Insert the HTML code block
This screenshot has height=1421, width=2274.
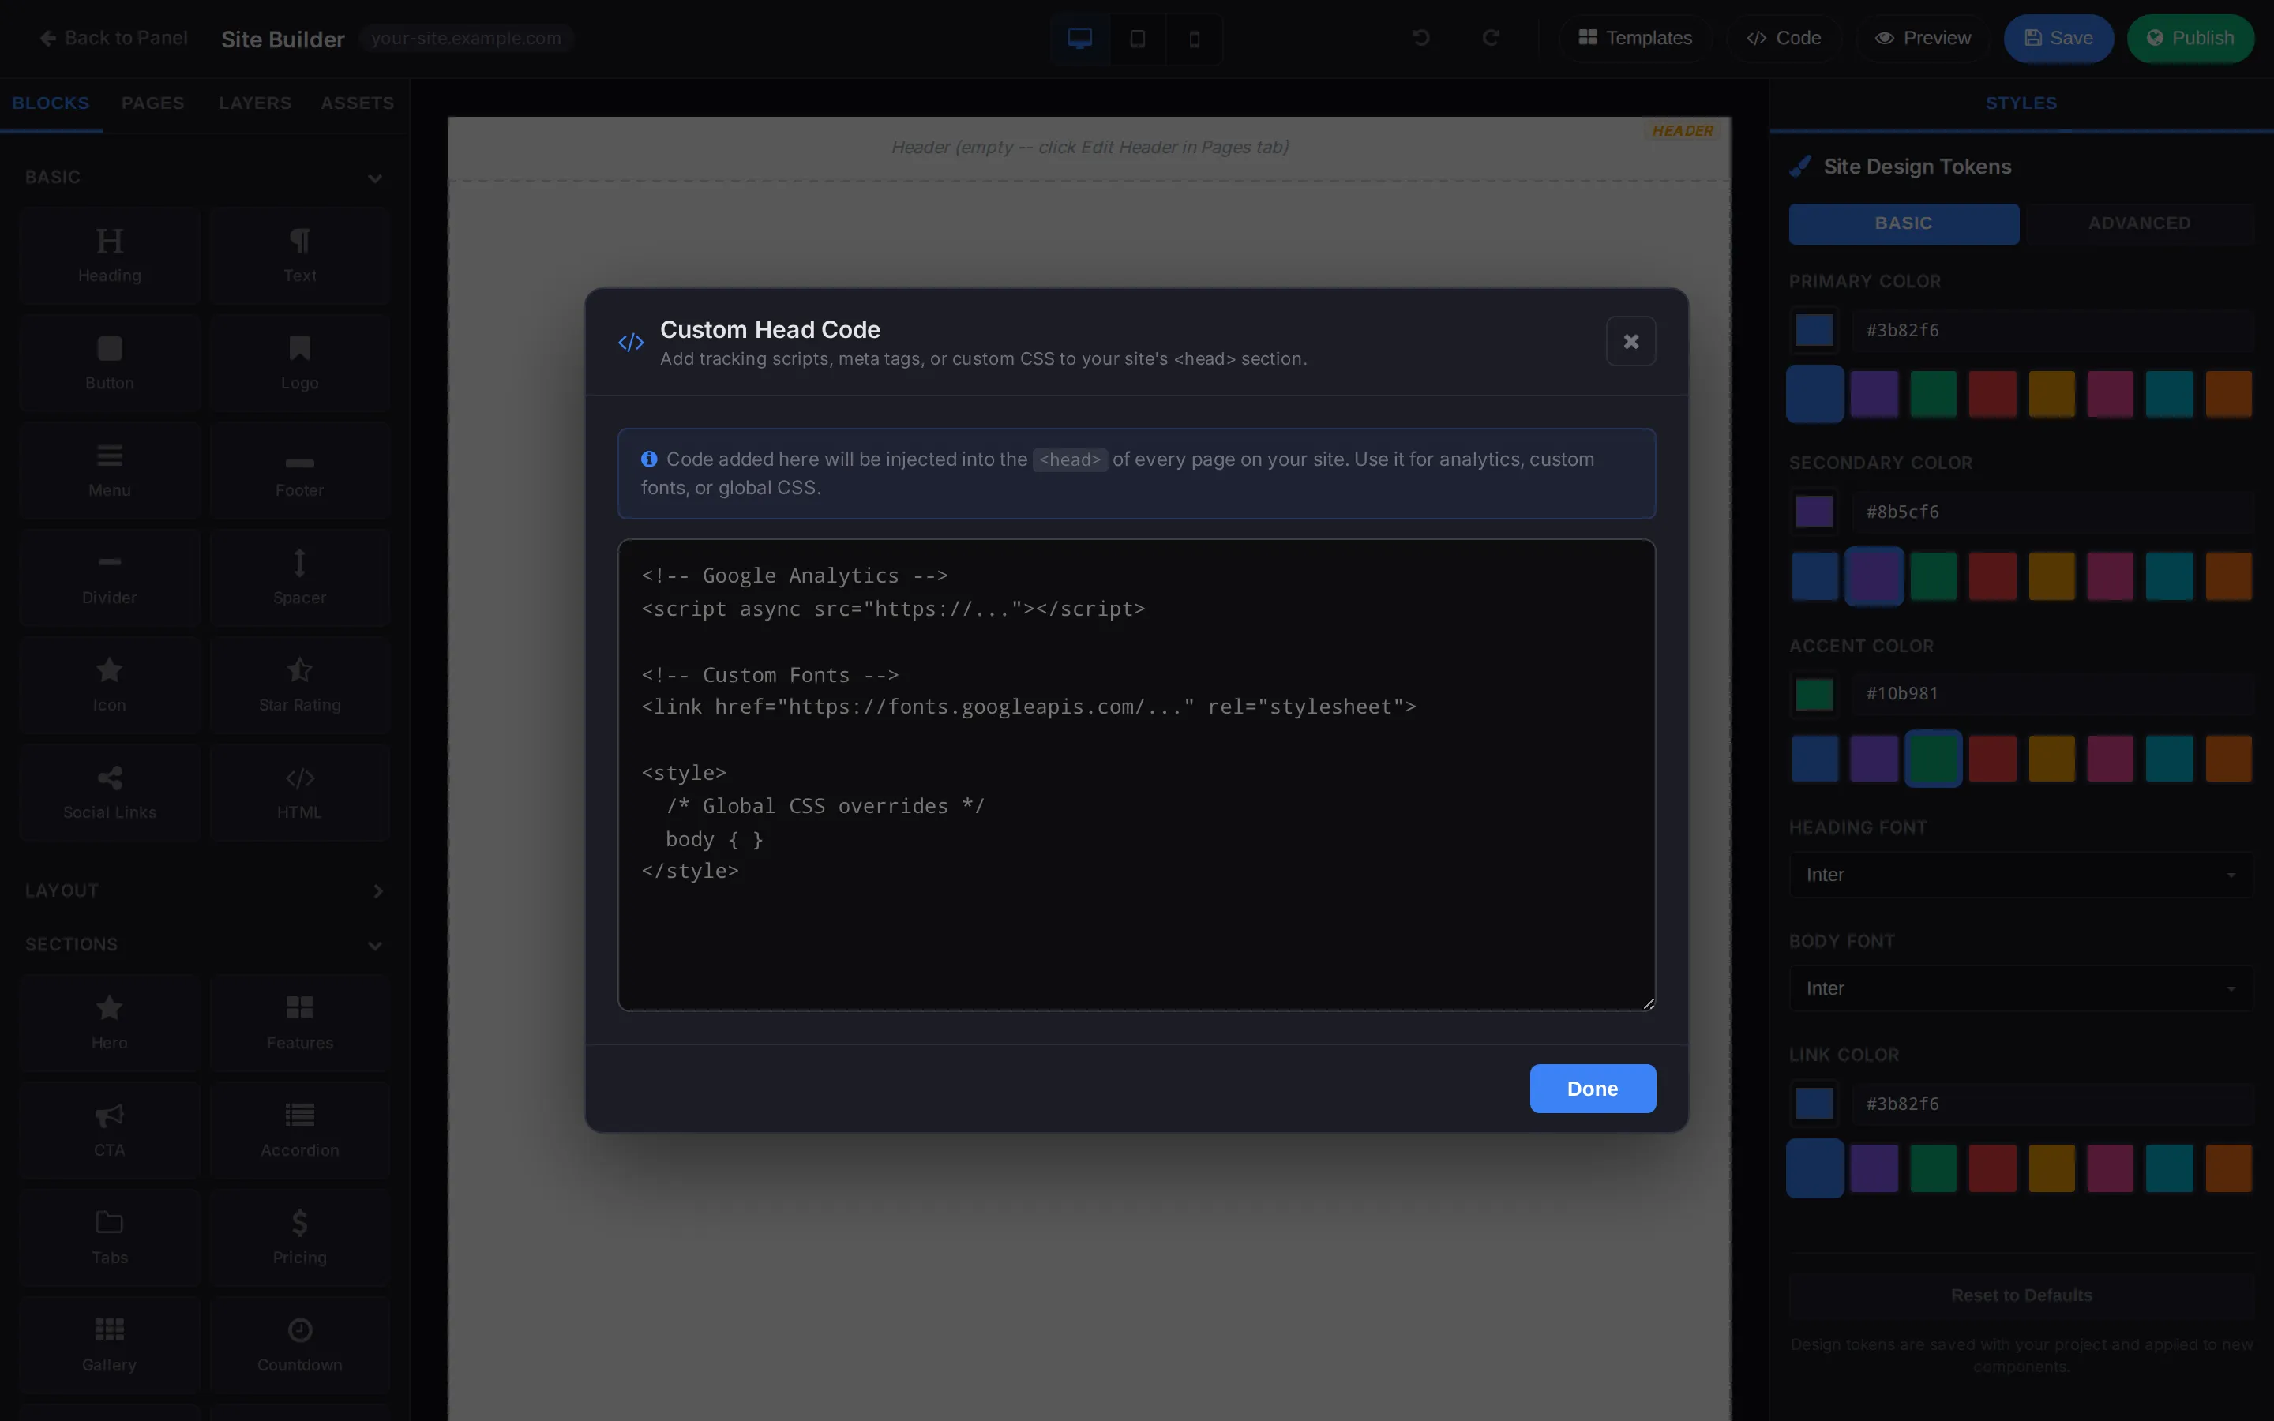[x=300, y=791]
